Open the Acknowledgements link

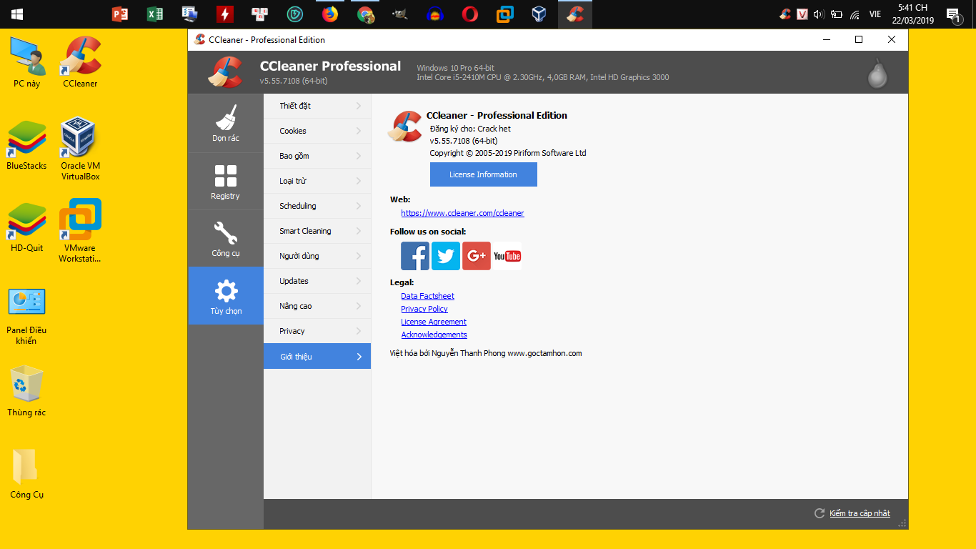434,335
